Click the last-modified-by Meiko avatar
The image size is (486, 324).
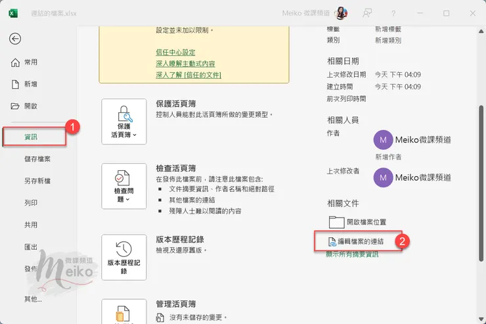pos(383,177)
